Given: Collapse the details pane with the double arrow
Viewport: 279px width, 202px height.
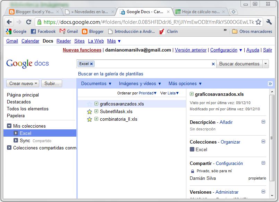Looking at the screenshot, I should tap(270, 84).
